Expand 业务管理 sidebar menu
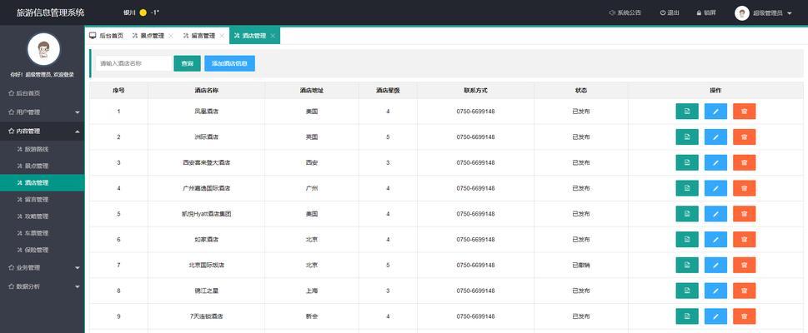This screenshot has height=333, width=808. (43, 267)
